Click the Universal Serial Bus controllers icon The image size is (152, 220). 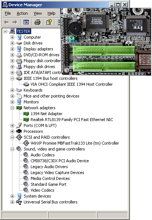point(19,202)
